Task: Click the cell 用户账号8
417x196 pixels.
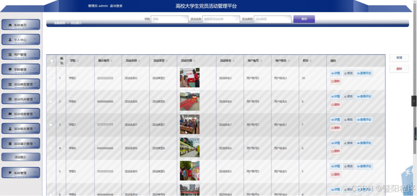Action: tap(253, 102)
